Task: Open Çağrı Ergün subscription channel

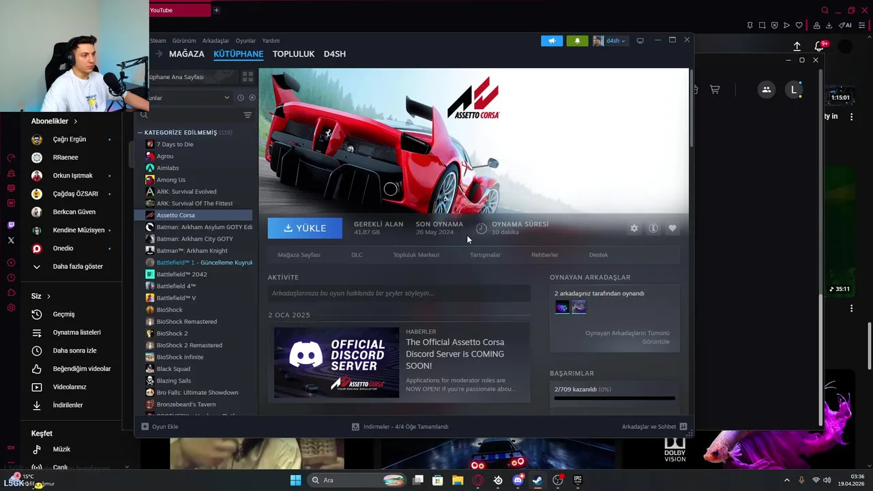Action: pos(72,139)
